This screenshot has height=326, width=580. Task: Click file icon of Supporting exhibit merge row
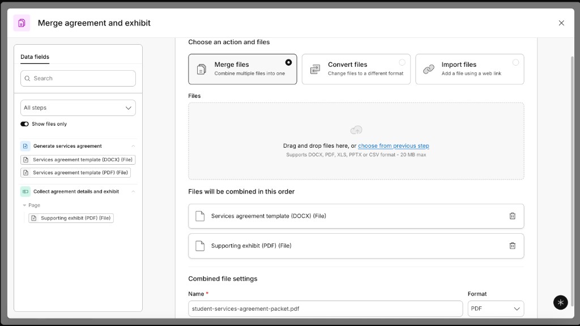[x=200, y=246]
